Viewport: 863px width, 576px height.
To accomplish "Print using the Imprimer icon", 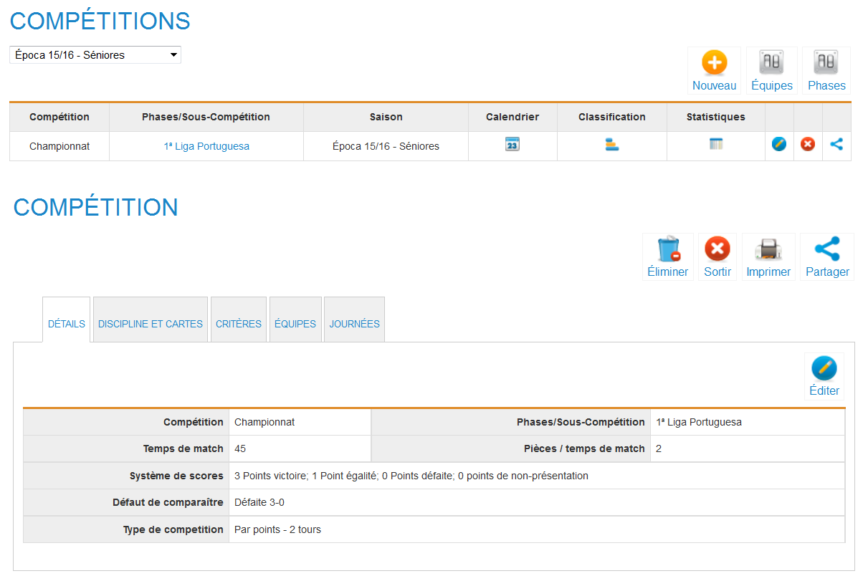I will 768,250.
